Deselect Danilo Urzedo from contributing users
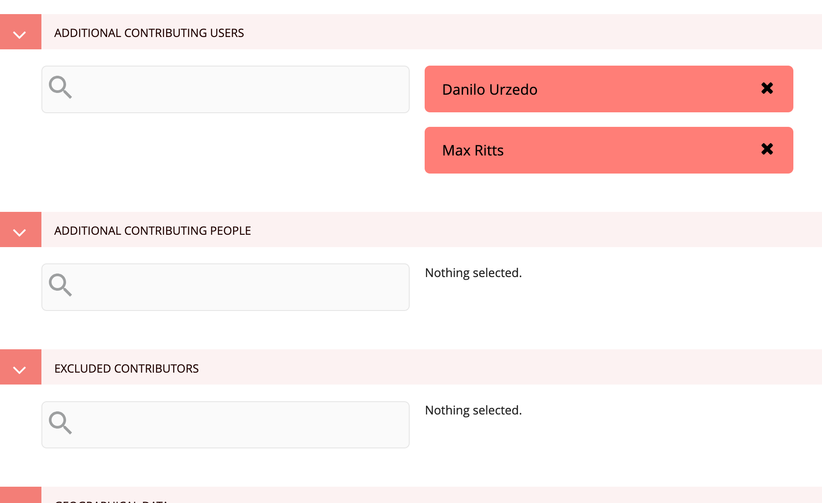The width and height of the screenshot is (822, 503). 767,89
